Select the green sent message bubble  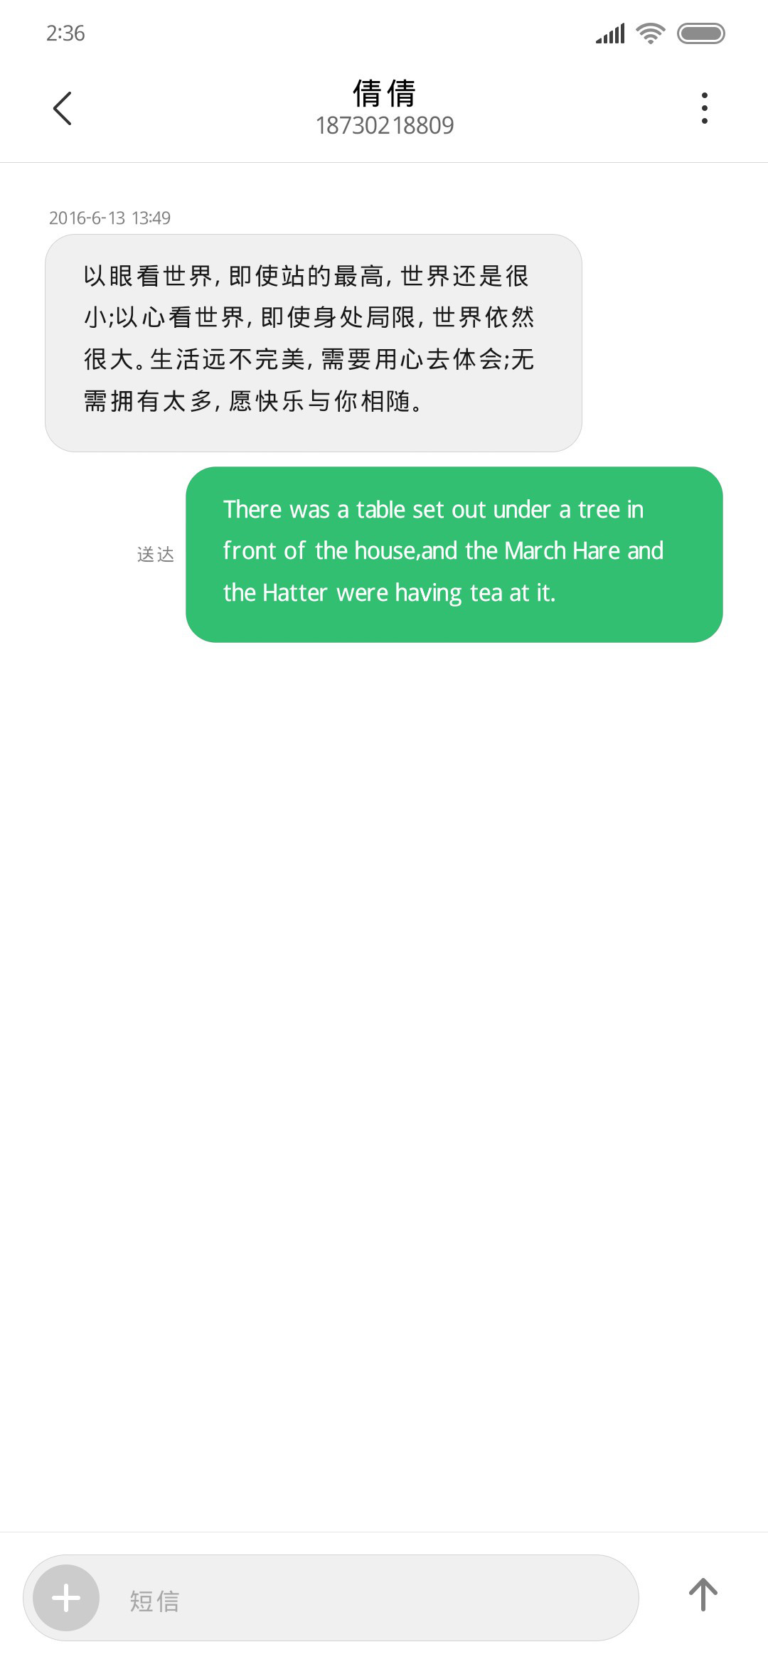tap(454, 555)
